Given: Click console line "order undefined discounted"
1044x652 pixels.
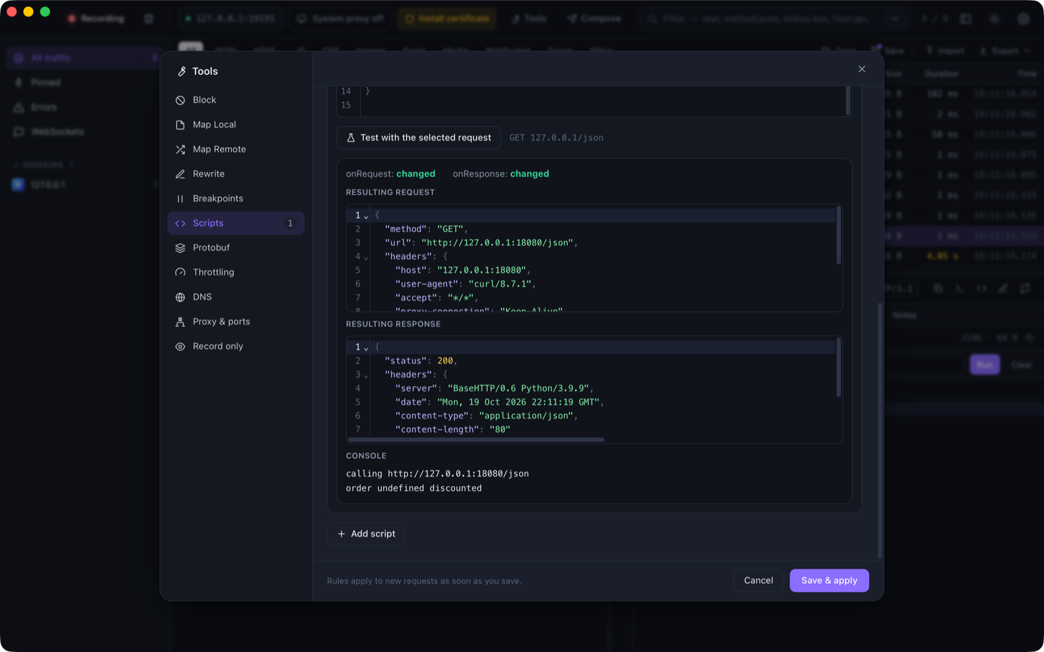Looking at the screenshot, I should tap(414, 488).
